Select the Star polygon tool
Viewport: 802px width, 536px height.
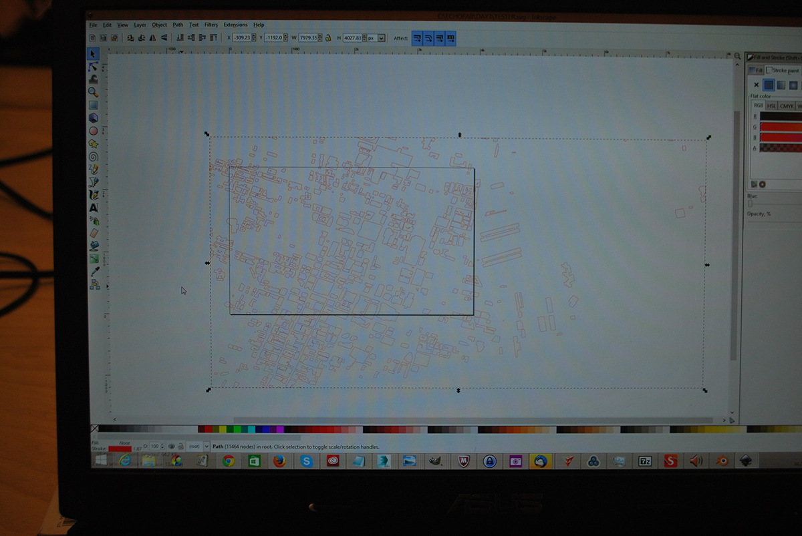(x=94, y=144)
